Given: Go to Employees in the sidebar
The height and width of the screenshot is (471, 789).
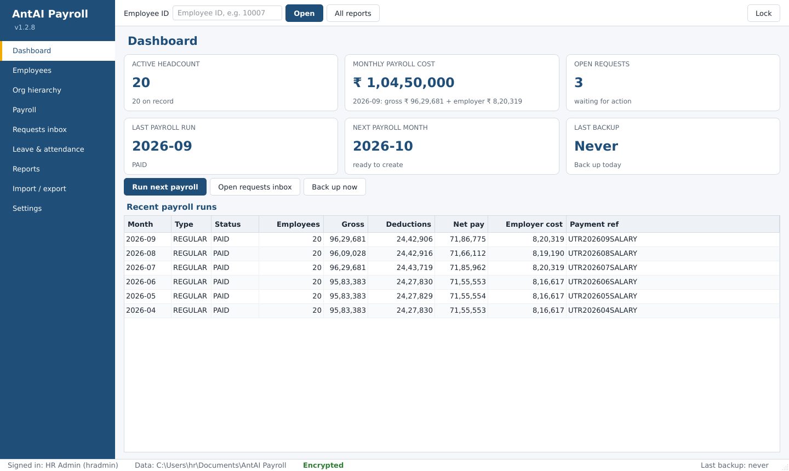Looking at the screenshot, I should (x=58, y=71).
